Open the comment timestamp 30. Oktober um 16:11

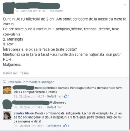pyautogui.click(x=29, y=126)
